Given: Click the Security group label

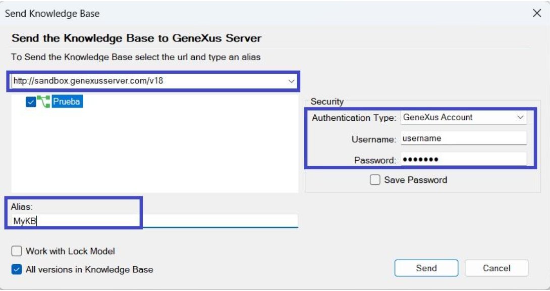Looking at the screenshot, I should 327,102.
